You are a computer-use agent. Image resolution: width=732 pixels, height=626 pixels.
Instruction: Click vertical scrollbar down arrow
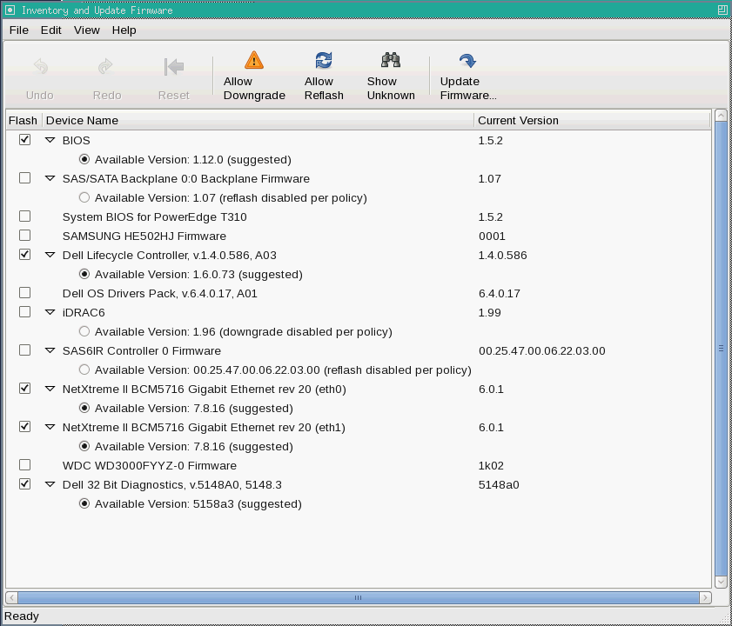click(x=721, y=581)
